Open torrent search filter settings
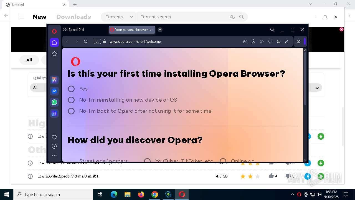 tap(232, 17)
